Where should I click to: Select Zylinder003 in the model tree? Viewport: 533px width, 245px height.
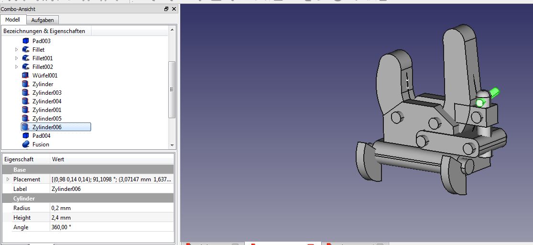click(47, 93)
